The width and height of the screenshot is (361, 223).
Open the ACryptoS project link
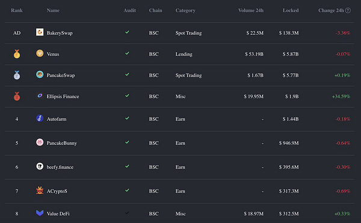57,191
